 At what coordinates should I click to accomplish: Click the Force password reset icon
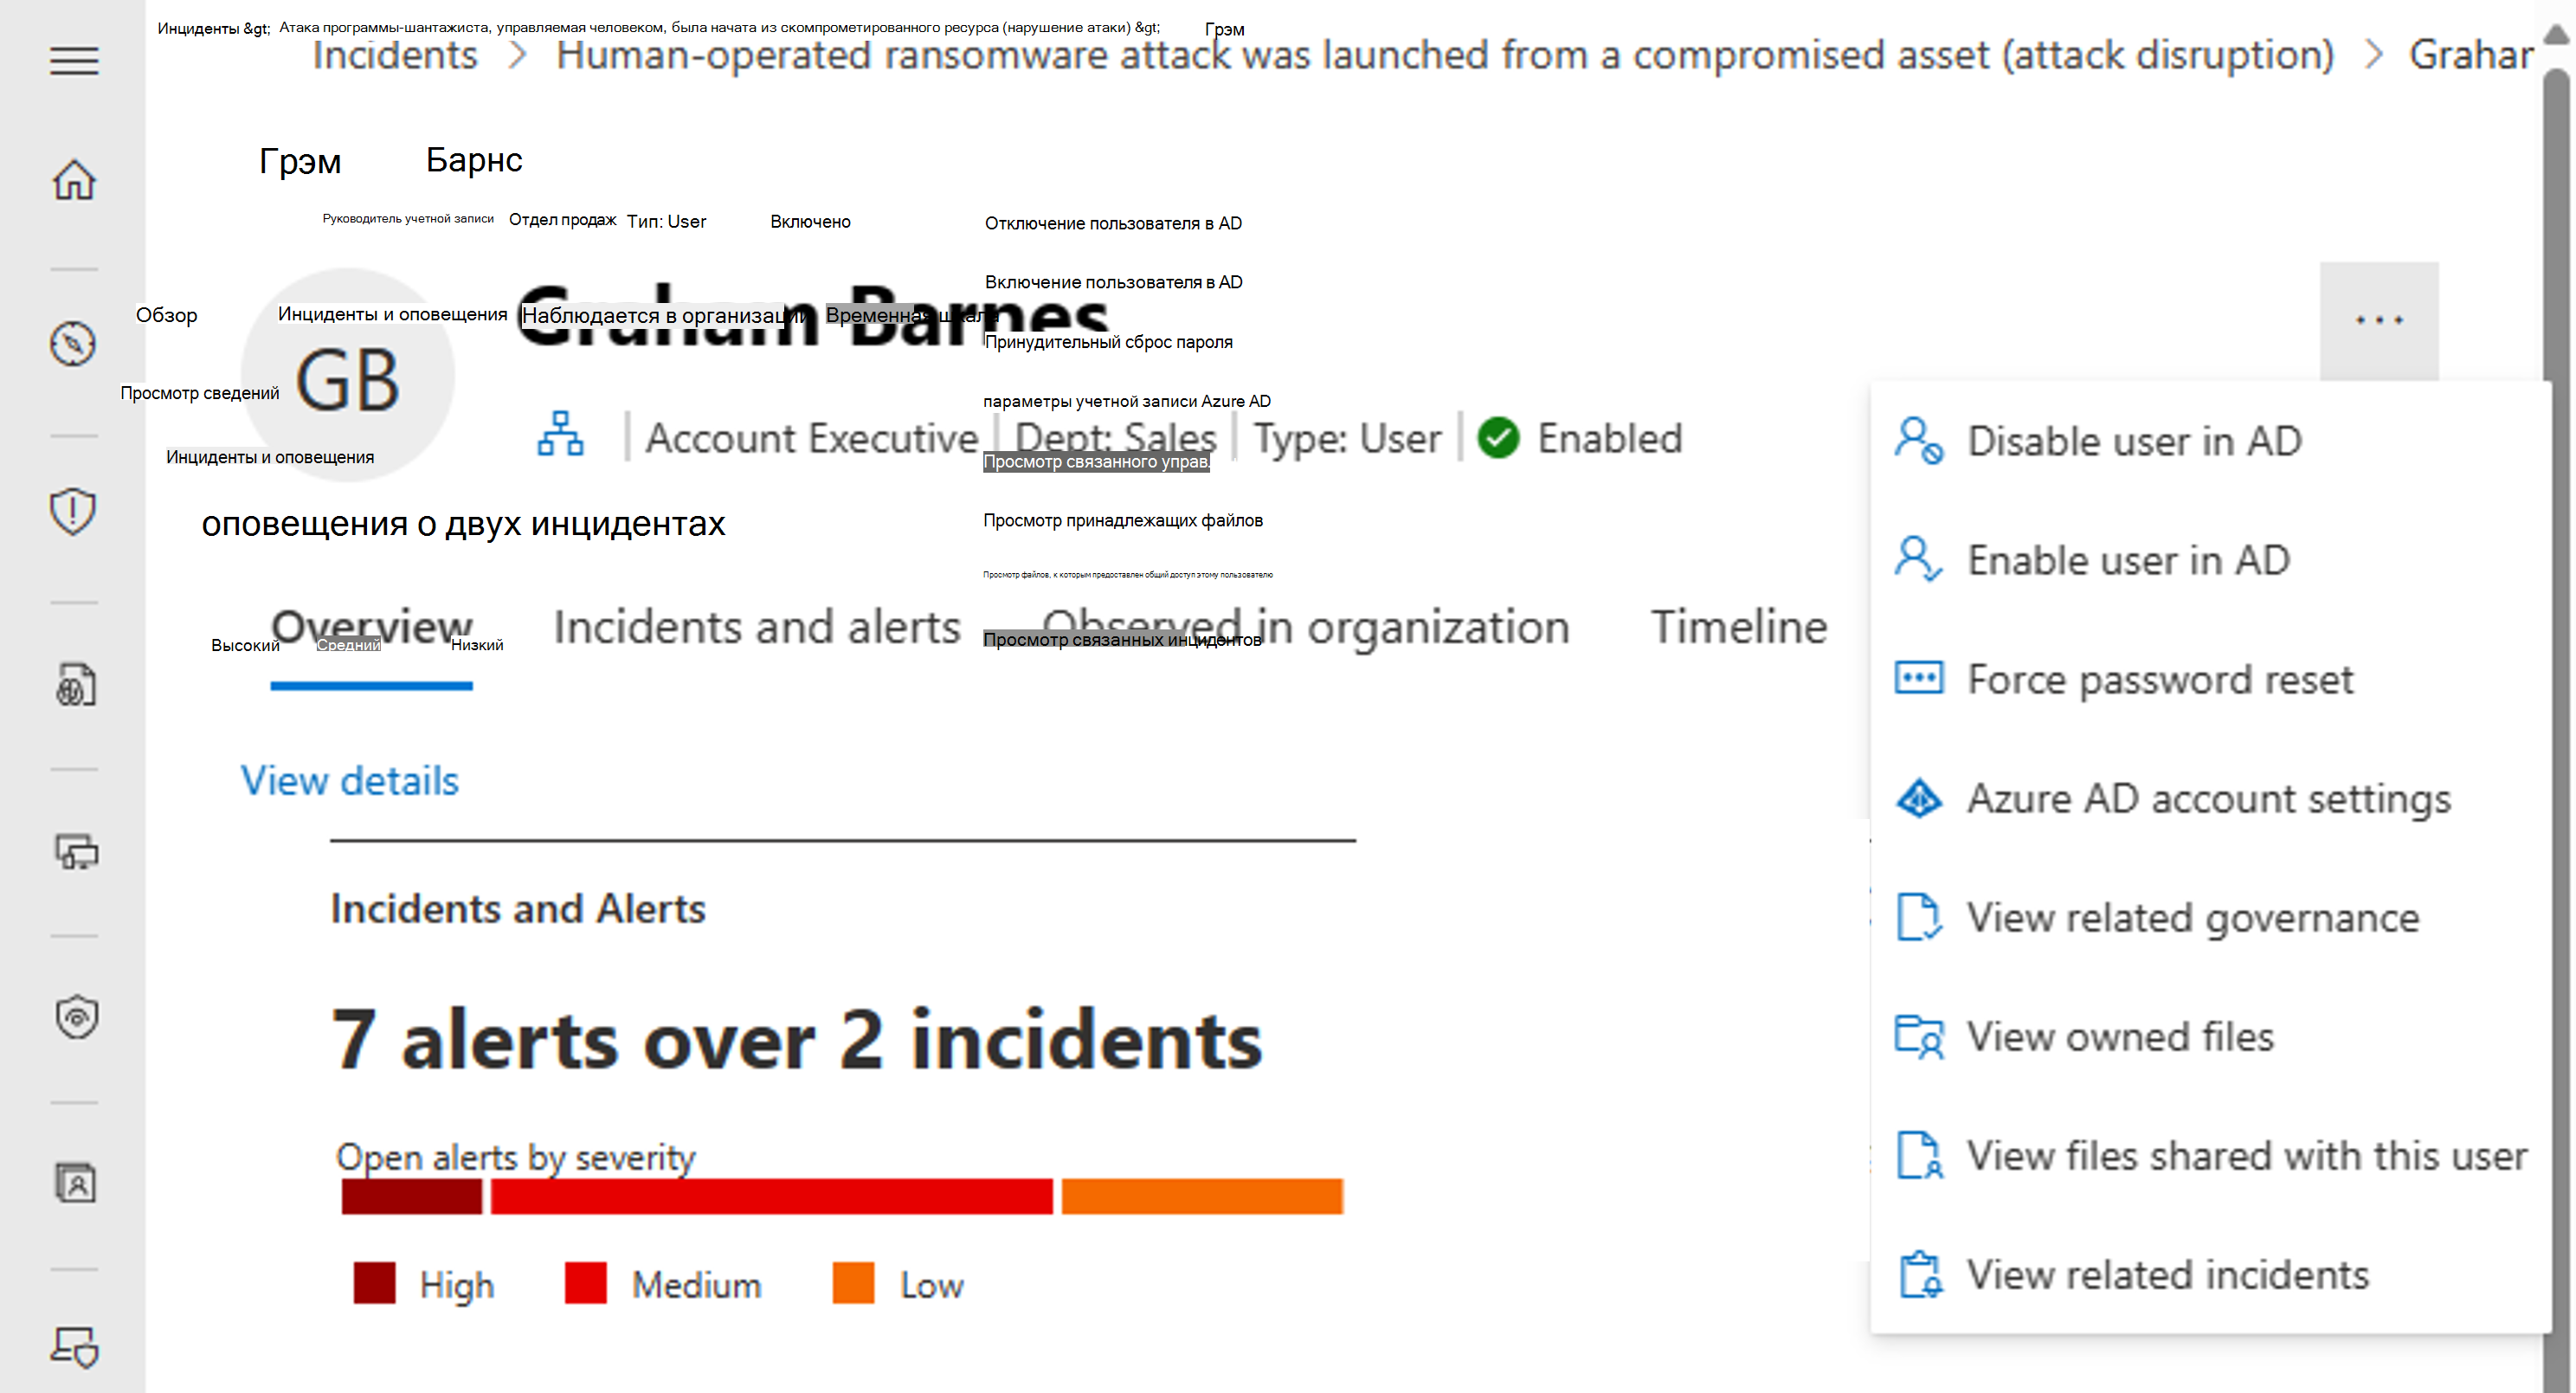(x=1921, y=678)
